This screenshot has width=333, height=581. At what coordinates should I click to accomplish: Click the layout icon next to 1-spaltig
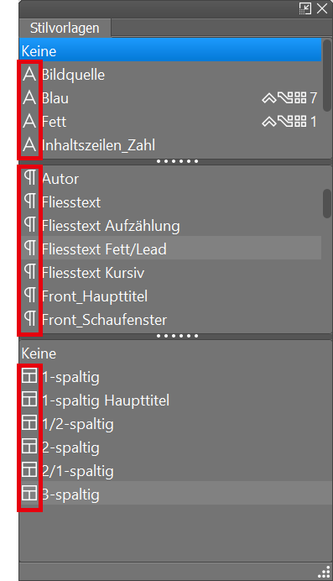[29, 376]
